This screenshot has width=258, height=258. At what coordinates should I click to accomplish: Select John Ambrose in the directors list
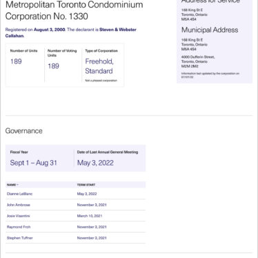[x=19, y=205]
